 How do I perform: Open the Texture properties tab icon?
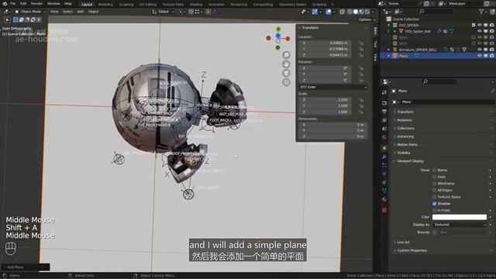[384, 210]
